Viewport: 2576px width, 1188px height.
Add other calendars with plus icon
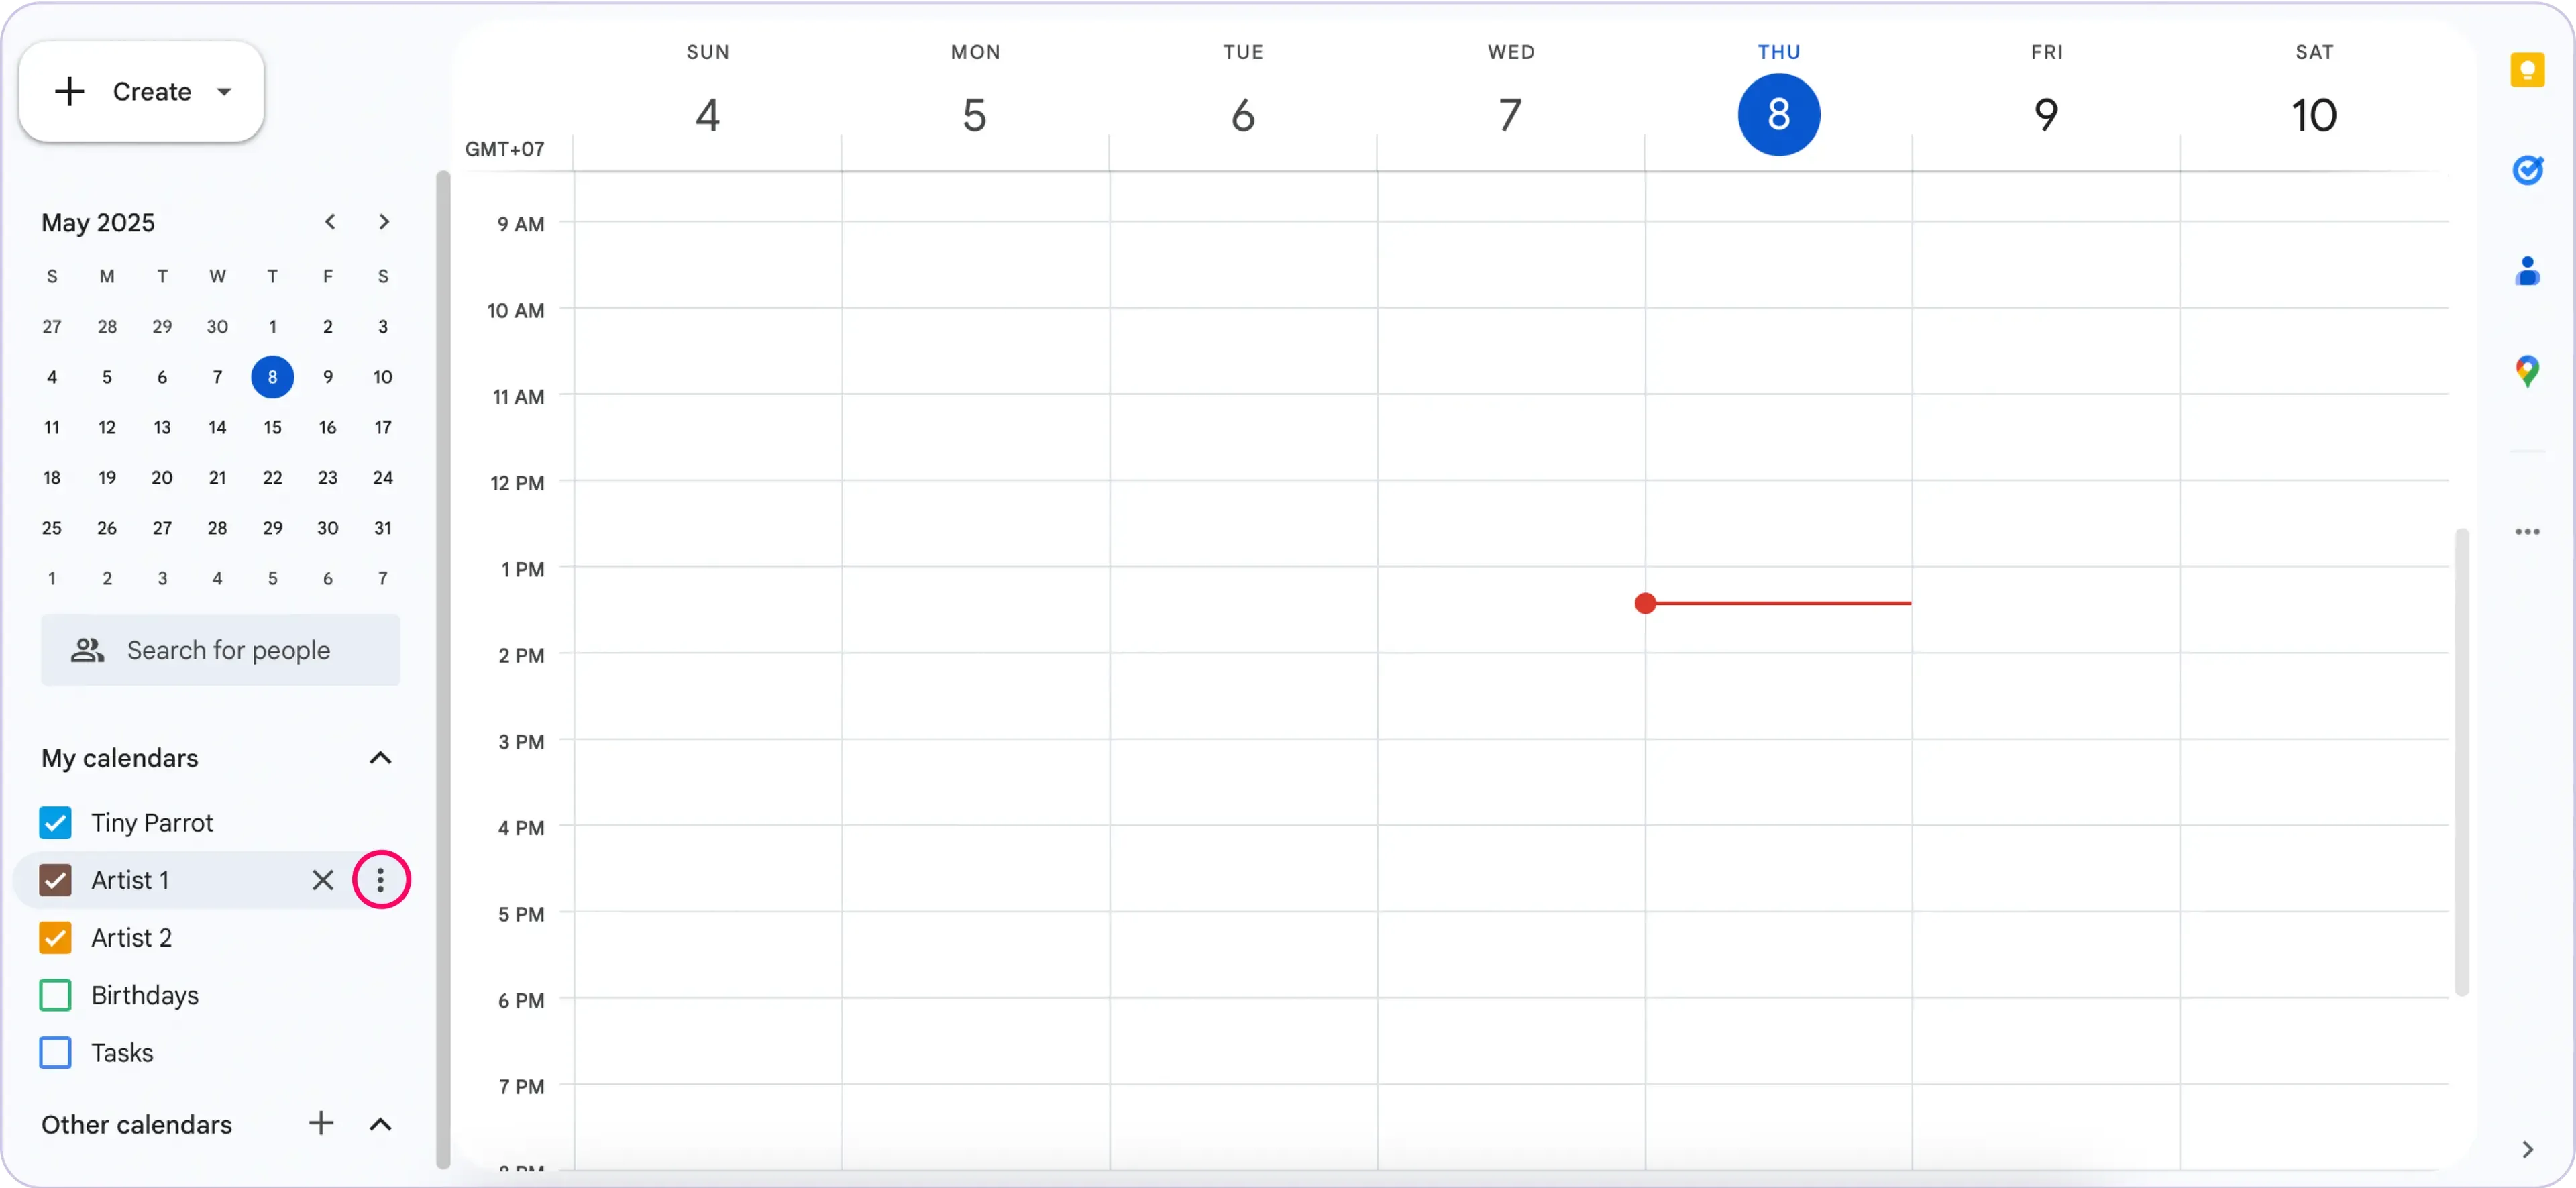pyautogui.click(x=320, y=1123)
